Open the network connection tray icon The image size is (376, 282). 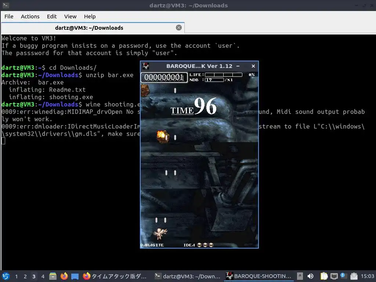(334, 276)
